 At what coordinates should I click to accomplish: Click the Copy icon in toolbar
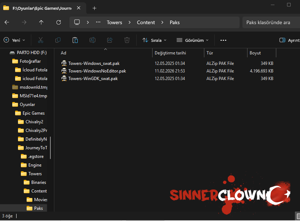tap(58, 40)
